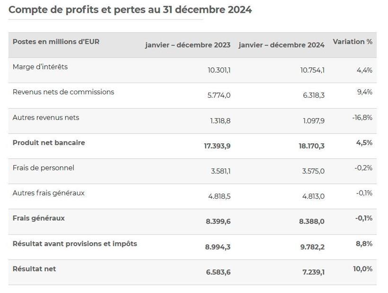Image resolution: width=388 pixels, height=293 pixels.
Task: Click the -16,8% variation cell
Action: coord(362,118)
